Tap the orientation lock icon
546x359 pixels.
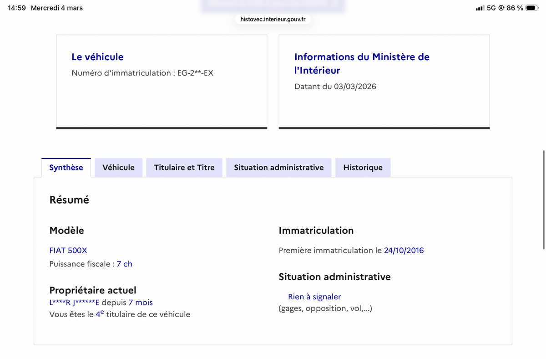[x=501, y=8]
